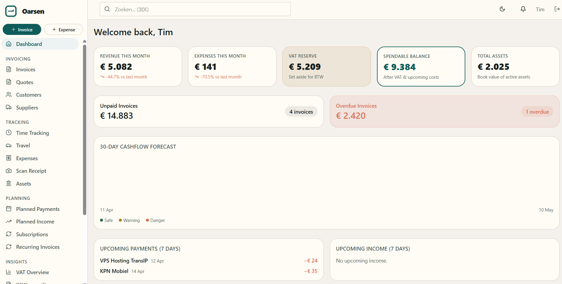Add an expense with the Expense button
The image size is (562, 284).
tap(63, 29)
